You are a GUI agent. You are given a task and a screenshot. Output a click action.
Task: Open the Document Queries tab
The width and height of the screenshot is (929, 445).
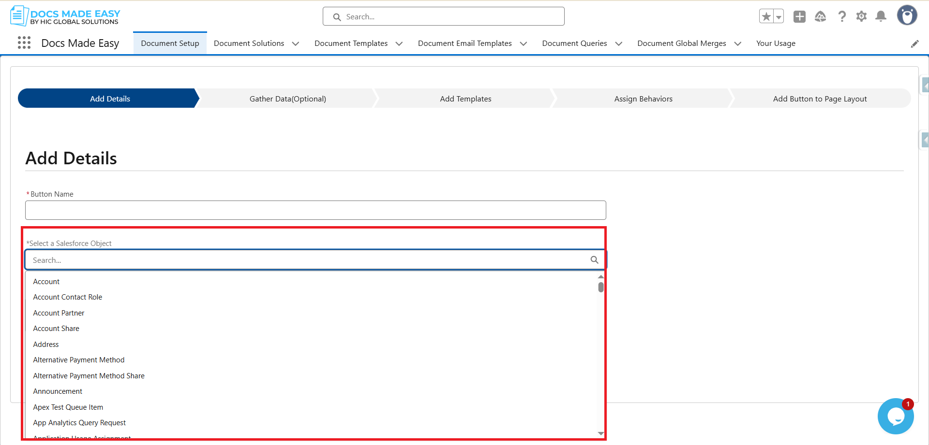574,43
